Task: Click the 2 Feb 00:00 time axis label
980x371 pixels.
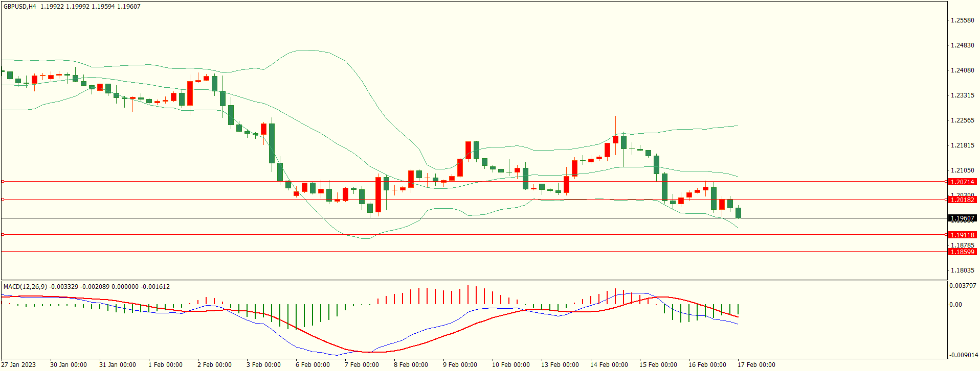Action: pos(214,364)
